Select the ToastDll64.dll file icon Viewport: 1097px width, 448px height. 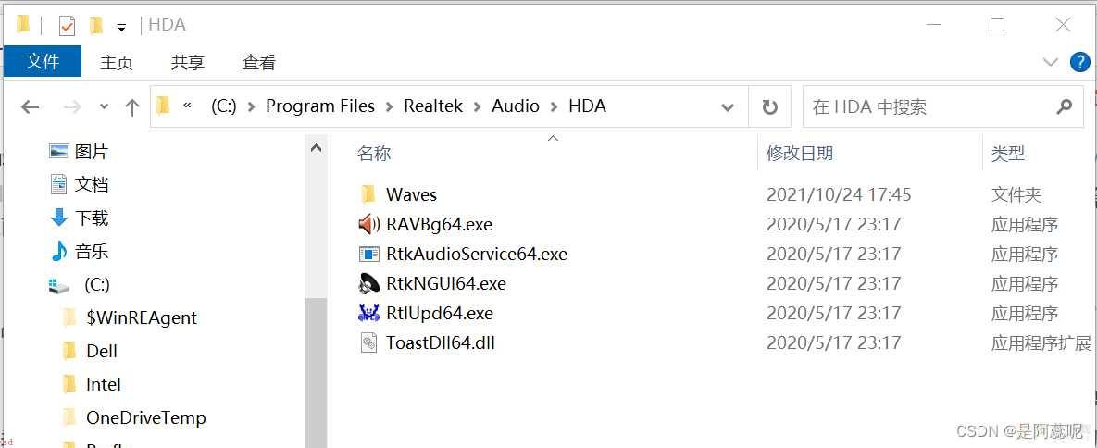pyautogui.click(x=368, y=342)
